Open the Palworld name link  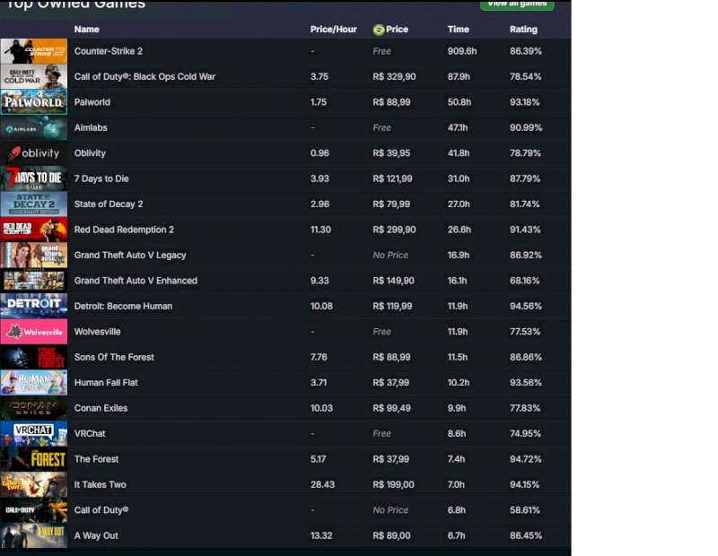tap(92, 102)
